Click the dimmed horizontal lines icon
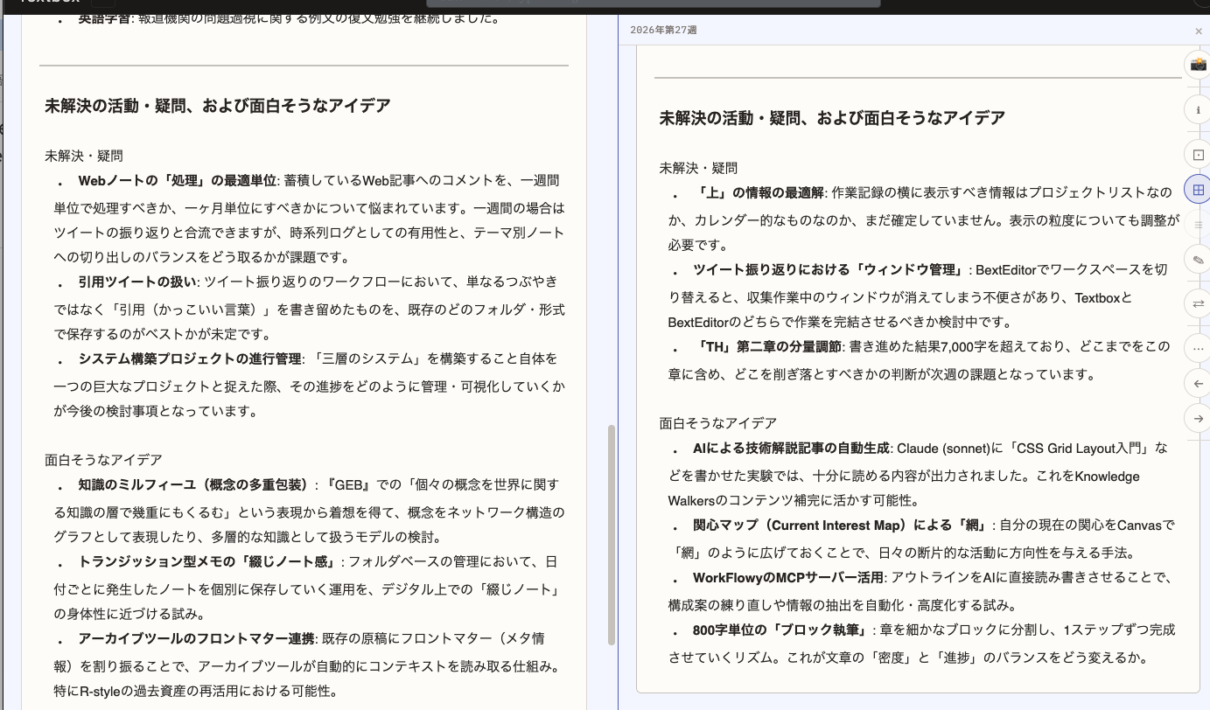The width and height of the screenshot is (1210, 710). (x=1198, y=226)
